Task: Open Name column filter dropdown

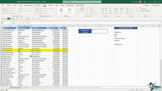Action: tap(17, 28)
